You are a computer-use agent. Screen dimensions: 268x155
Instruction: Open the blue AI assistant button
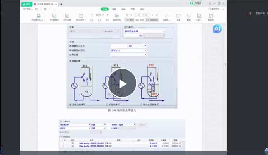pos(217,29)
